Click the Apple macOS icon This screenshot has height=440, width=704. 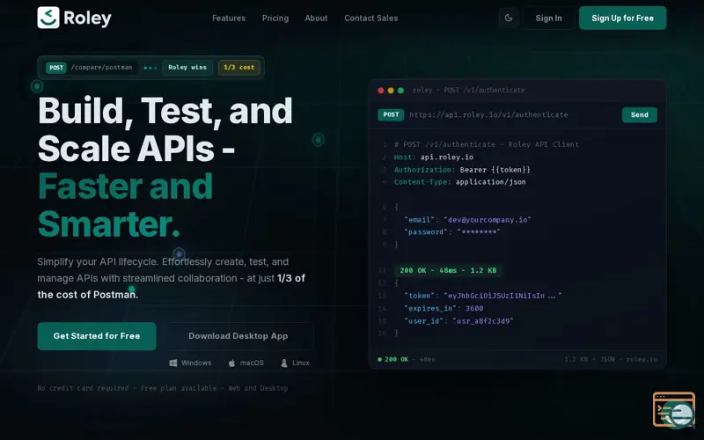tap(231, 363)
